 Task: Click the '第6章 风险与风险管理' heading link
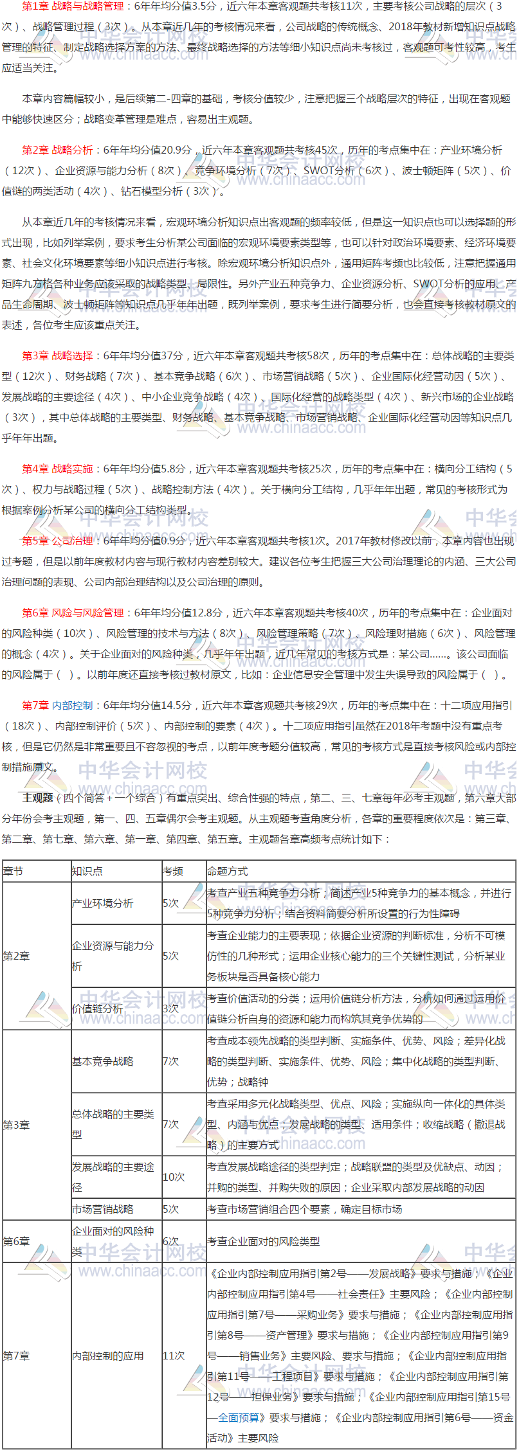[x=73, y=613]
